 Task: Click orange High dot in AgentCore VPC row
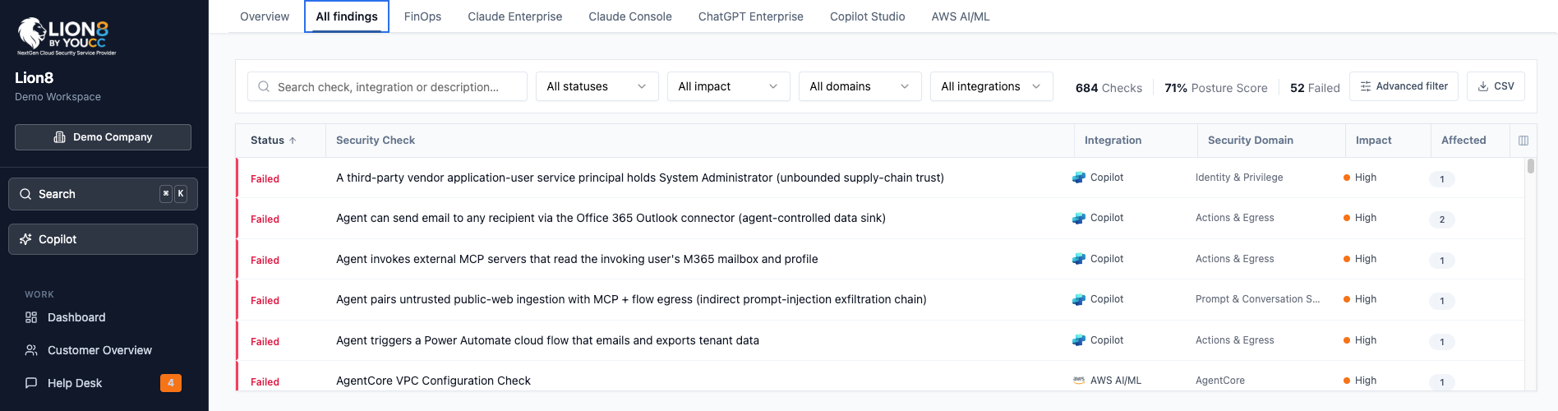1347,381
